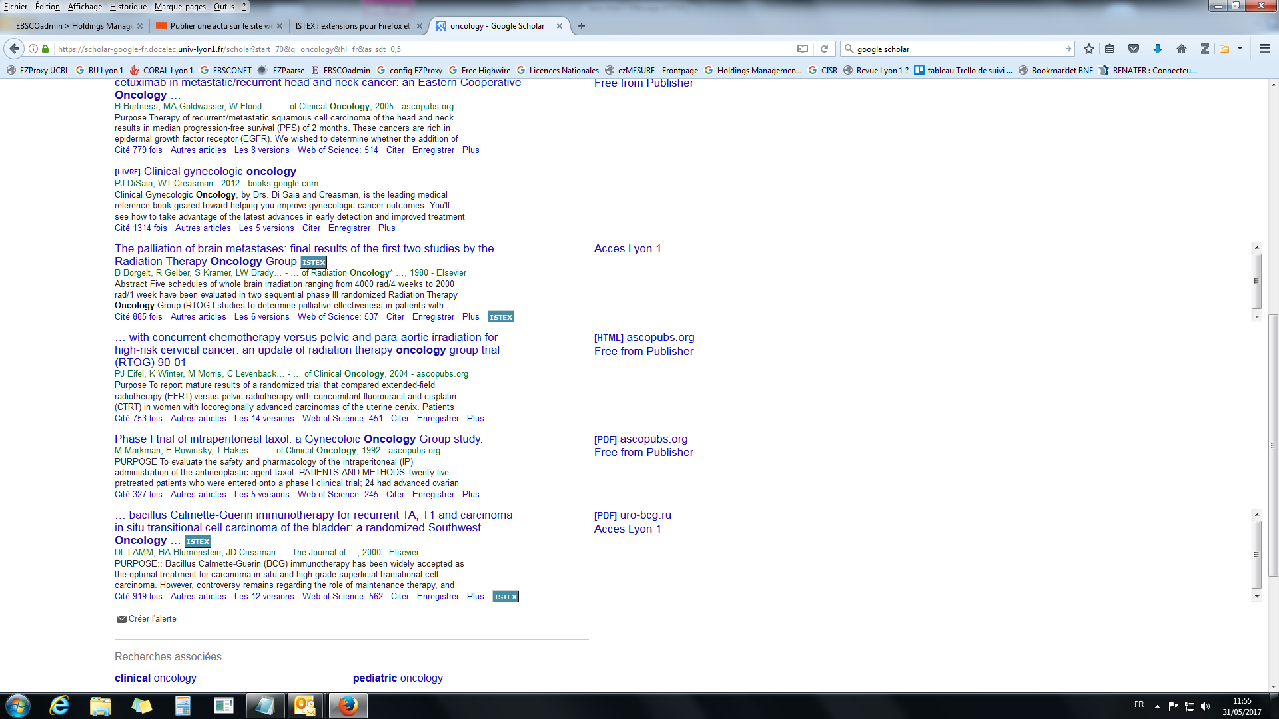Click ISTEX badge beside Web of Science: 537 row
This screenshot has height=719, width=1279.
[501, 317]
